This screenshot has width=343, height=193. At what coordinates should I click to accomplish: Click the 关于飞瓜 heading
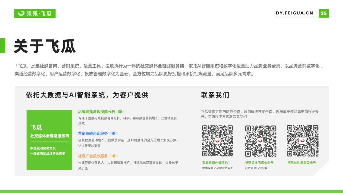(45, 46)
